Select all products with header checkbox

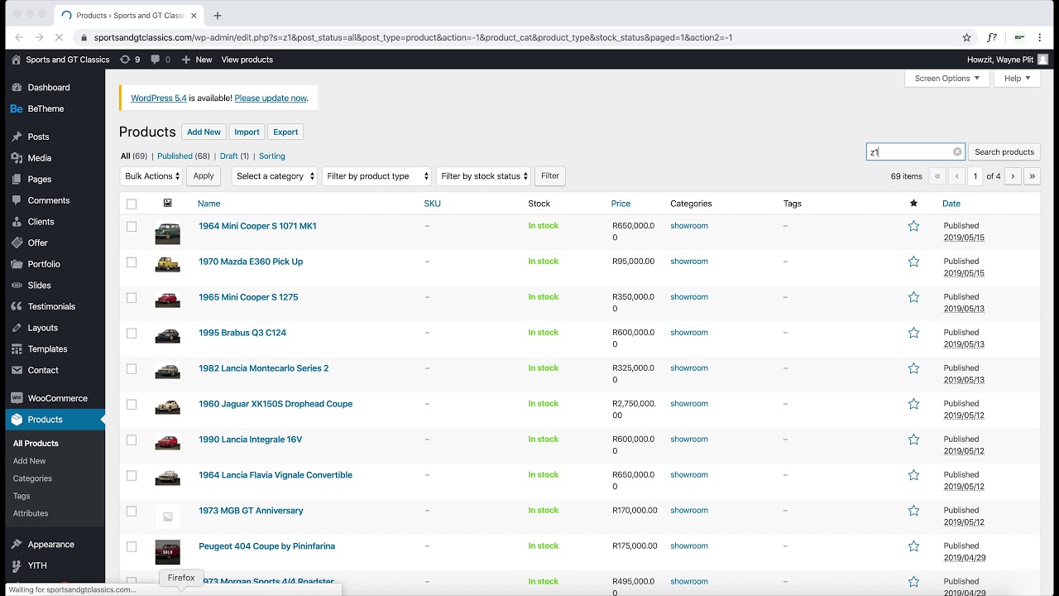[x=132, y=204]
